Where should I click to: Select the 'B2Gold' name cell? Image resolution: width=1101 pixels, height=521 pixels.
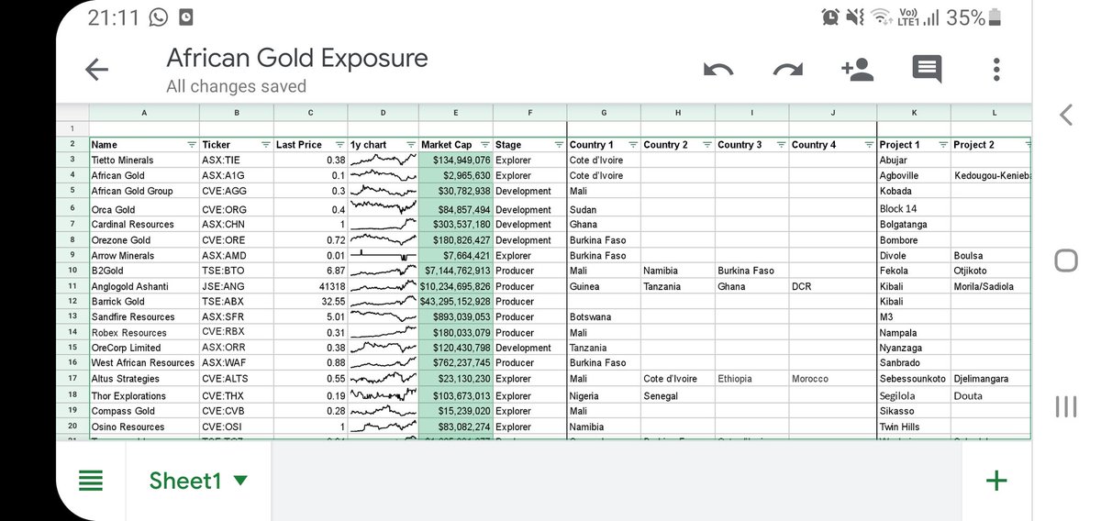tap(144, 272)
